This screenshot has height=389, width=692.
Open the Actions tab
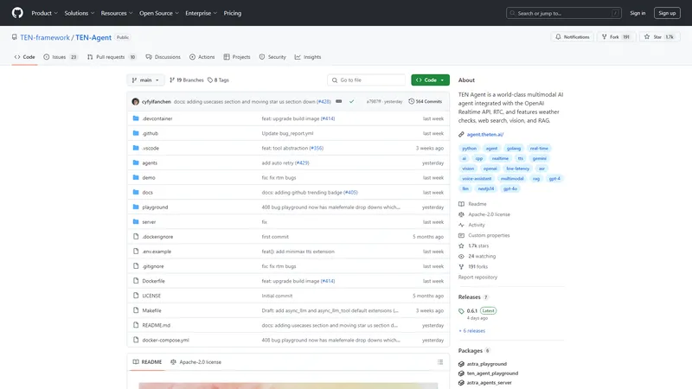pyautogui.click(x=202, y=57)
